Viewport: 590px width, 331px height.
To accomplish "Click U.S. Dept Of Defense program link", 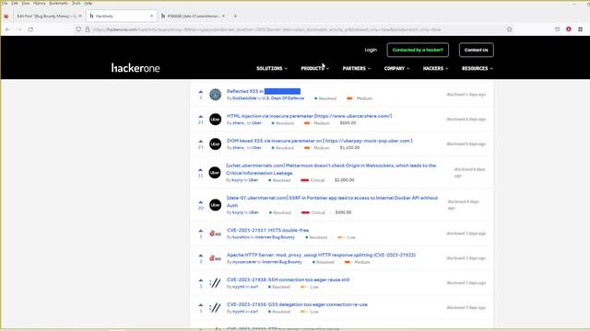I will pos(283,98).
